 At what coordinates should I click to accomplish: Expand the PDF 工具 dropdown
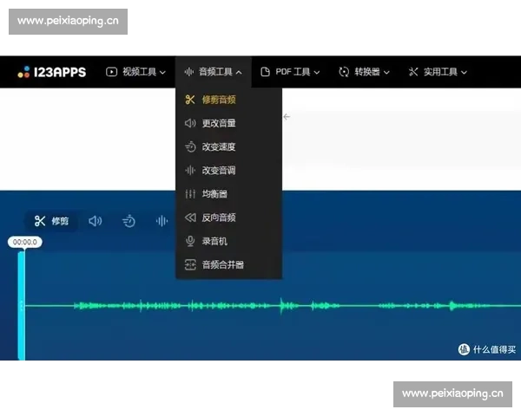(x=290, y=72)
